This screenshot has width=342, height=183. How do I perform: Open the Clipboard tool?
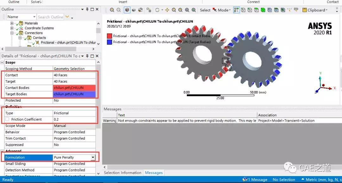316,10
